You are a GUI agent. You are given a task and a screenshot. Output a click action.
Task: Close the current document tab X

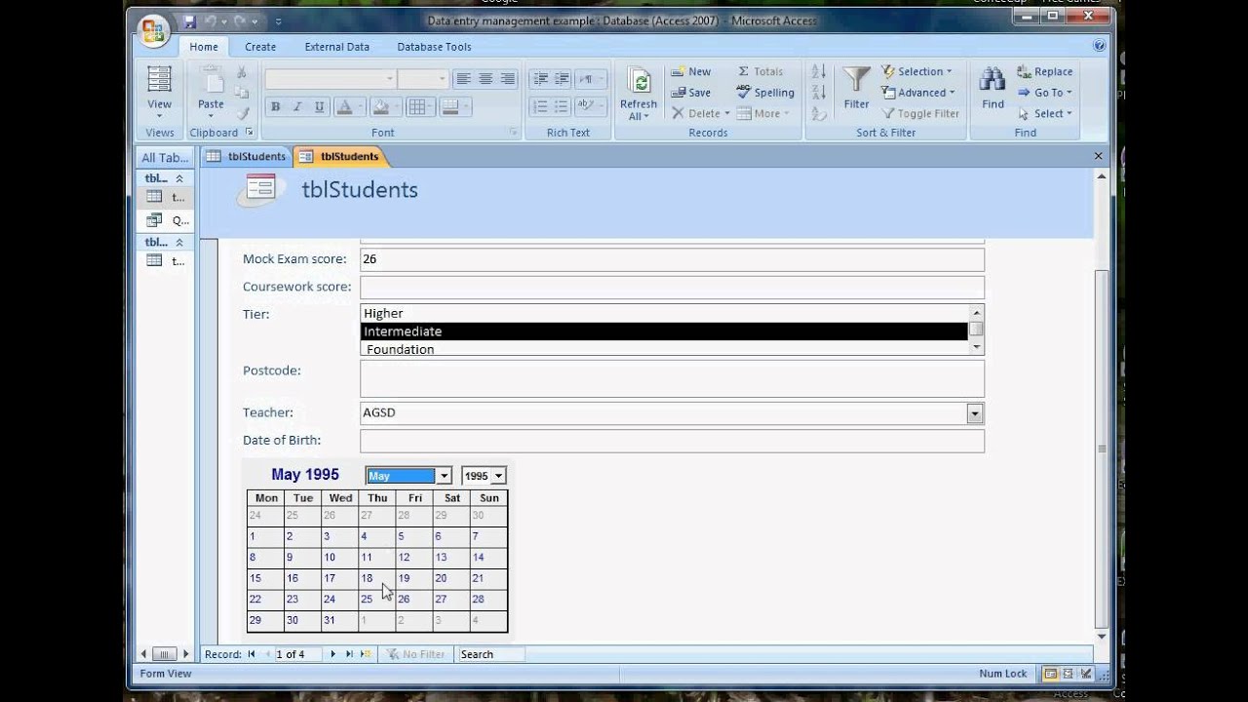[1098, 156]
